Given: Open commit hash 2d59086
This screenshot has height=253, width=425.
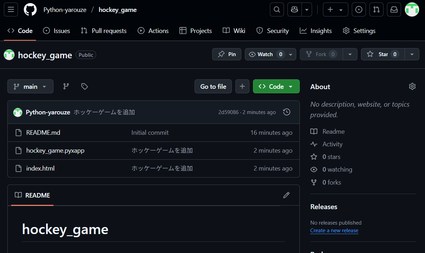Looking at the screenshot, I should [228, 112].
